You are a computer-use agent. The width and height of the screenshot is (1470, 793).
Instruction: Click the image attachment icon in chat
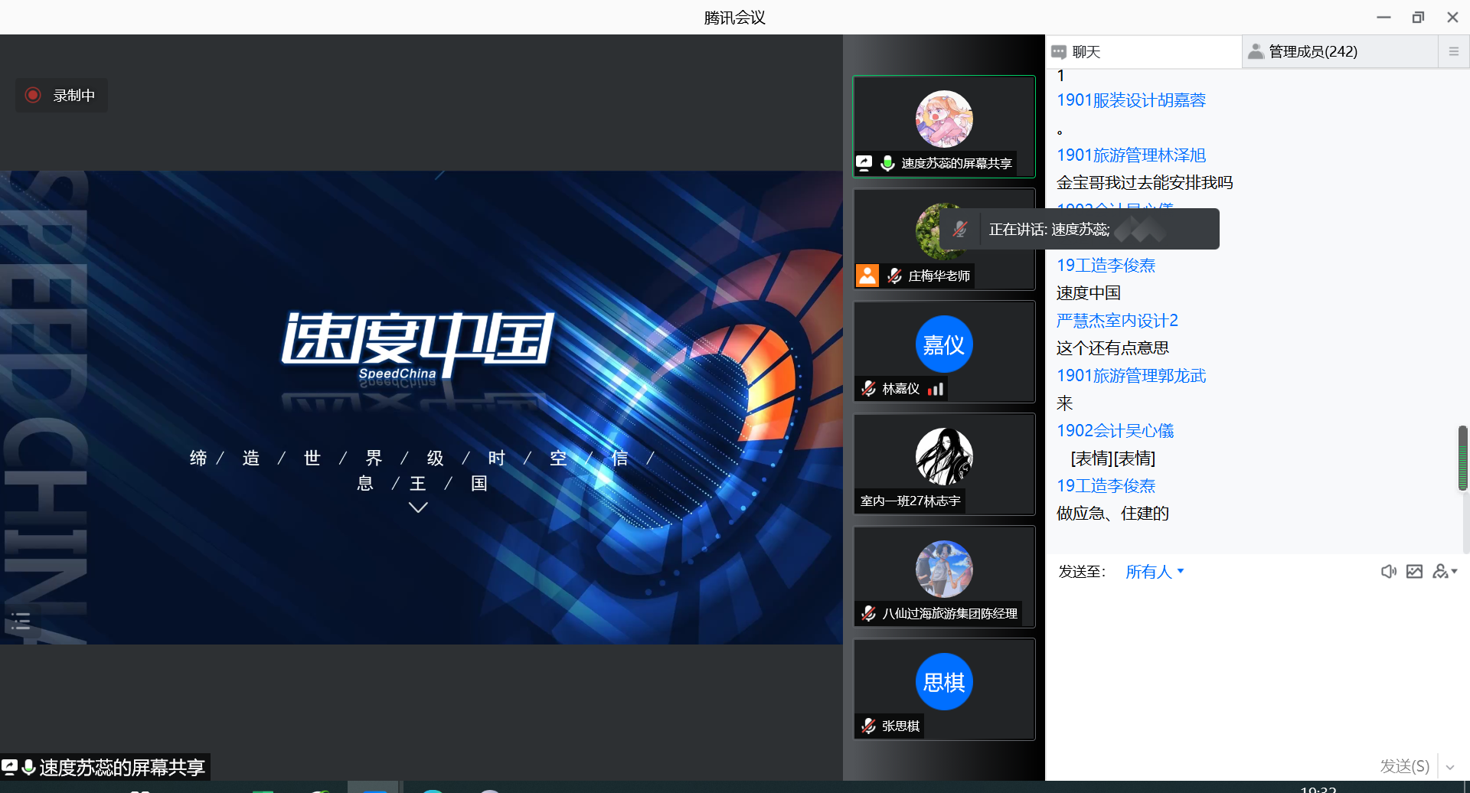click(x=1414, y=572)
